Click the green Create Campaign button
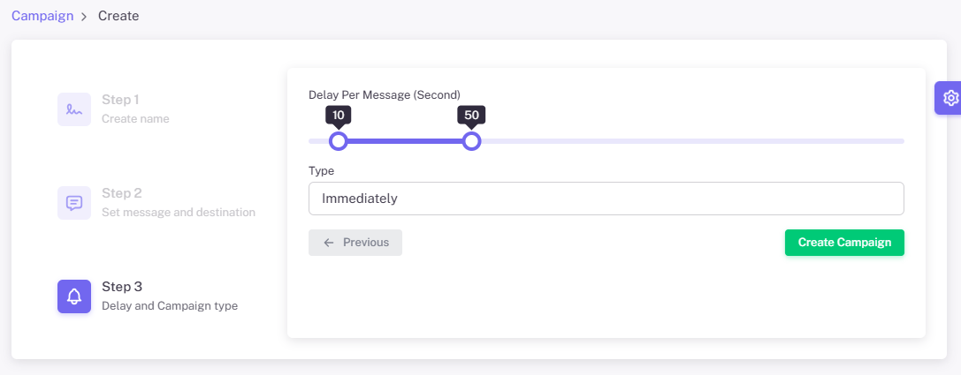Viewport: 961px width, 375px height. pos(844,243)
